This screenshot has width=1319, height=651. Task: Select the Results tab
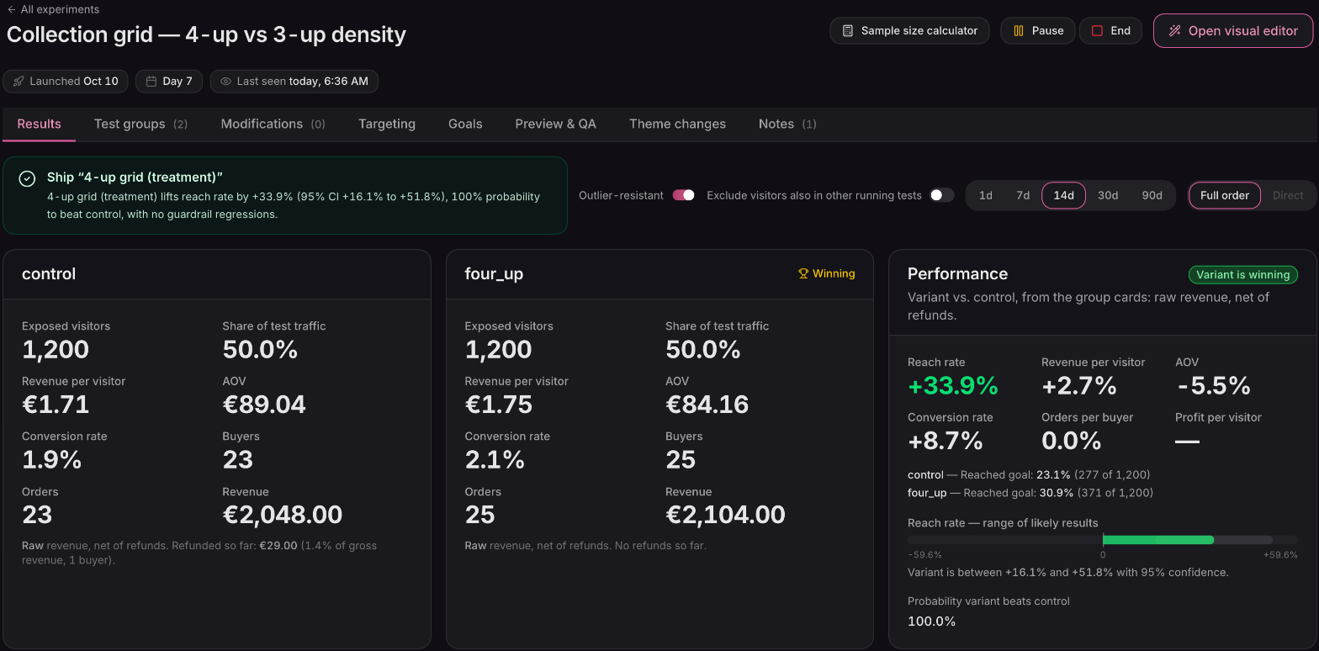coord(40,124)
